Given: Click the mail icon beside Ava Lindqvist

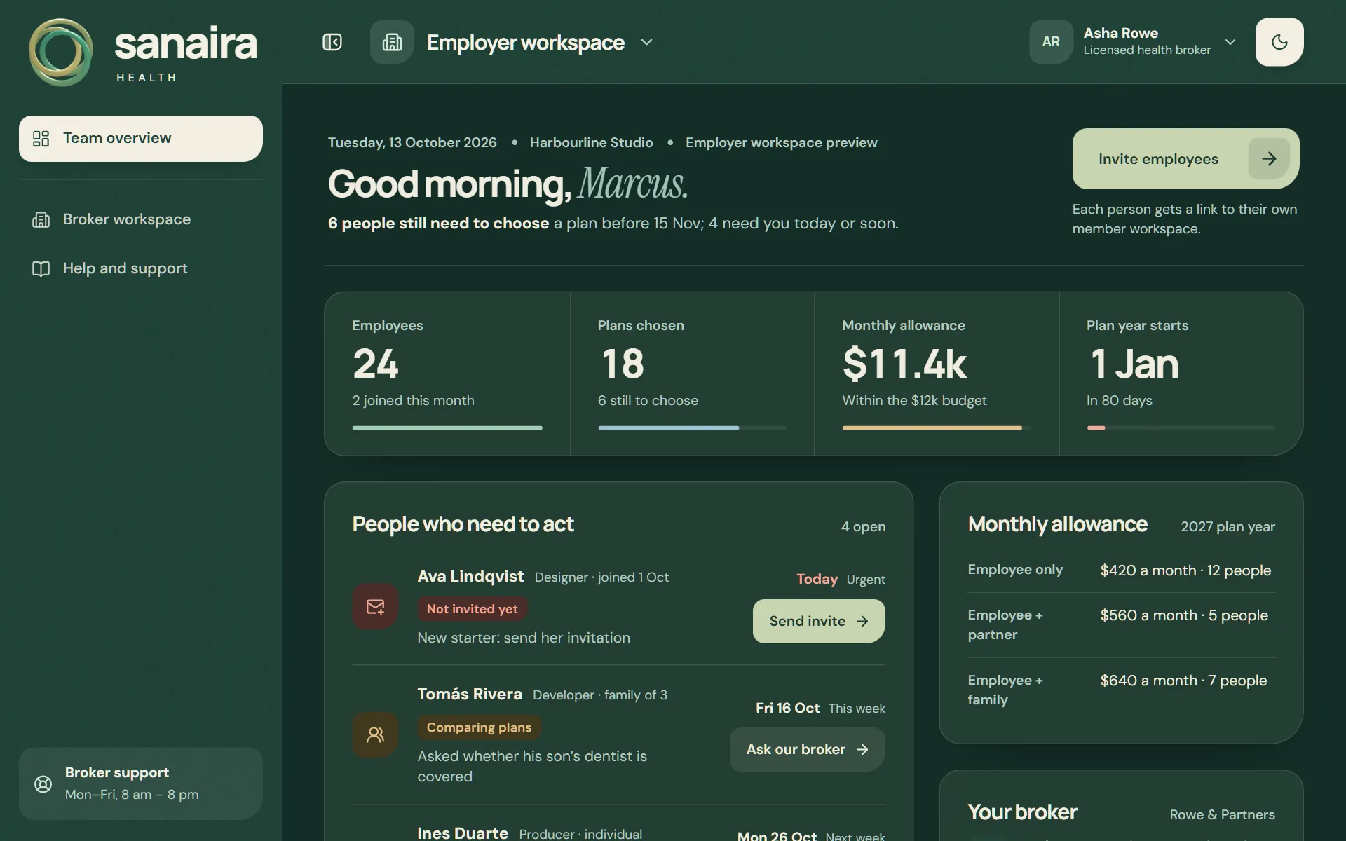Looking at the screenshot, I should 375,607.
